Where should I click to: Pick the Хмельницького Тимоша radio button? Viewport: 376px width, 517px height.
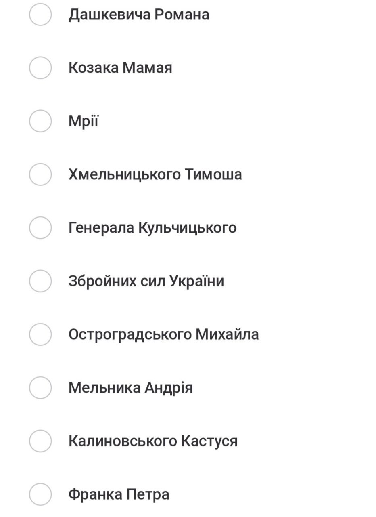coord(40,174)
